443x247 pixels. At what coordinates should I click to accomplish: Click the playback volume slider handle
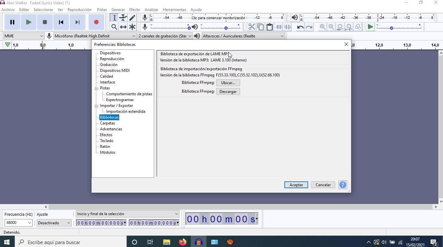(226, 28)
